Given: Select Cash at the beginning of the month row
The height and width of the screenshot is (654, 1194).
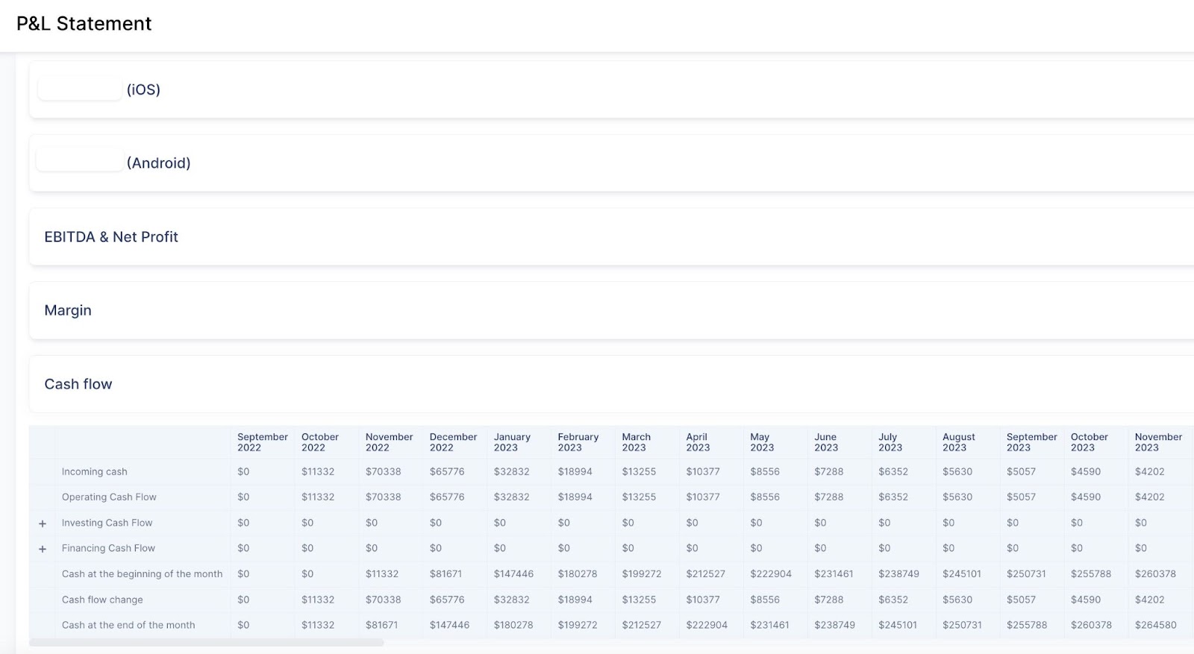Looking at the screenshot, I should pyautogui.click(x=142, y=574).
